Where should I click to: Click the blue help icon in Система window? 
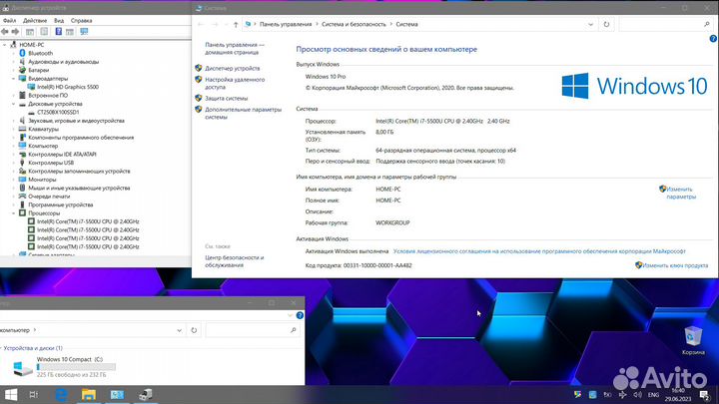[x=713, y=39]
